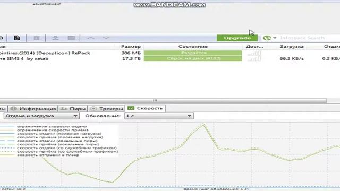Move torrent down the queue with down arrow
This screenshot has width=340, height=191.
106,38
